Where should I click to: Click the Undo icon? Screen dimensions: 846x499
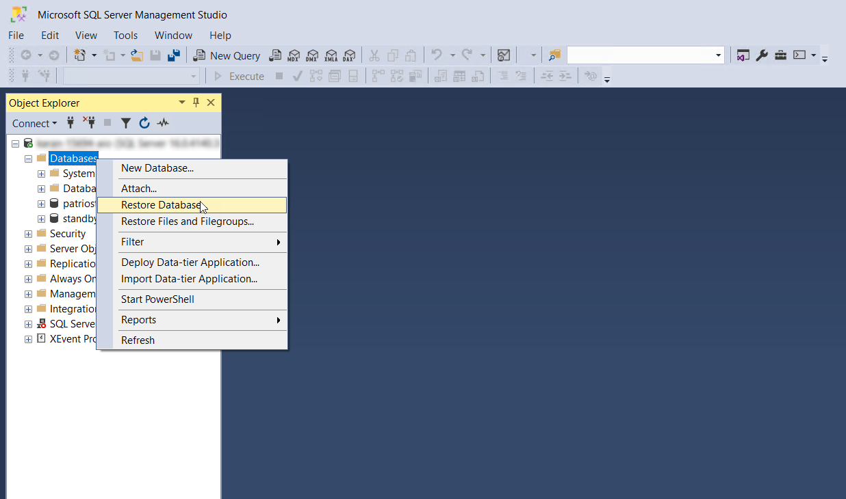pyautogui.click(x=437, y=55)
